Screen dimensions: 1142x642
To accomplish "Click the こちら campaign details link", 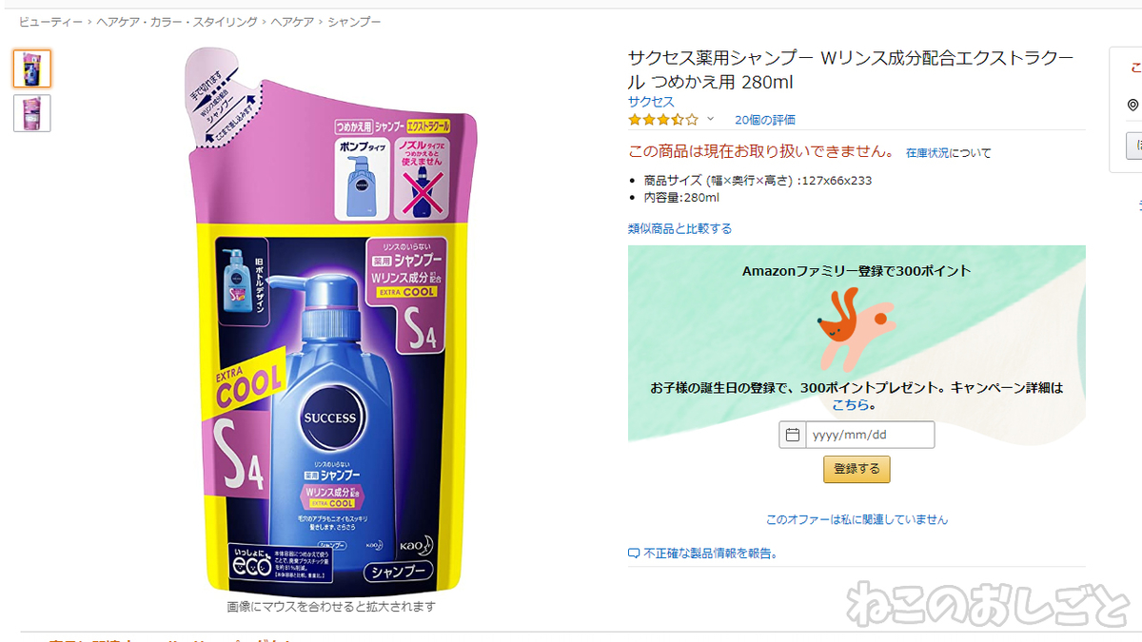I will pos(850,404).
